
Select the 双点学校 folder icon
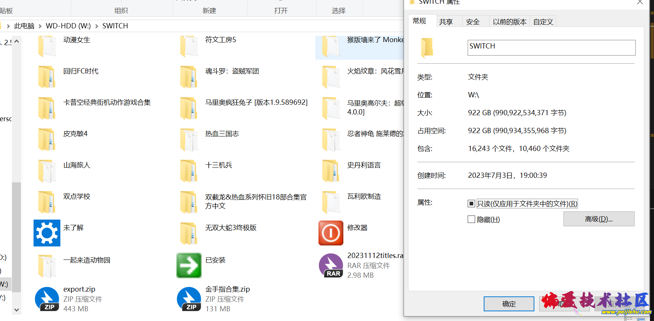[x=47, y=202]
